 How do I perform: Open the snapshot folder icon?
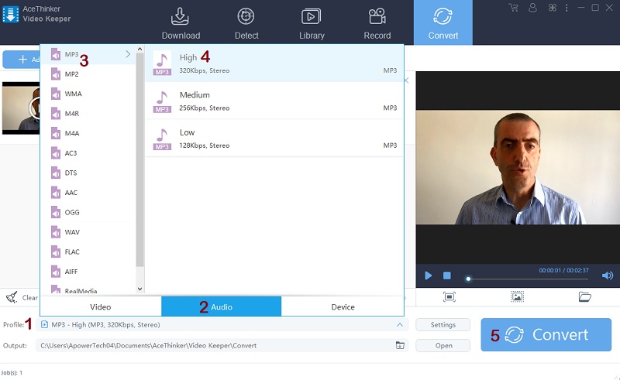point(585,296)
